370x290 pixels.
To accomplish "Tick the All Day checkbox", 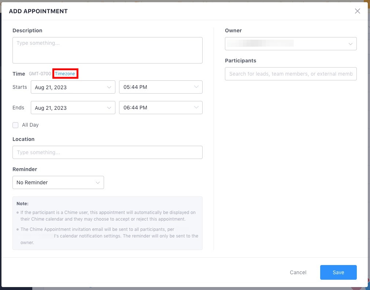I will tap(15, 125).
